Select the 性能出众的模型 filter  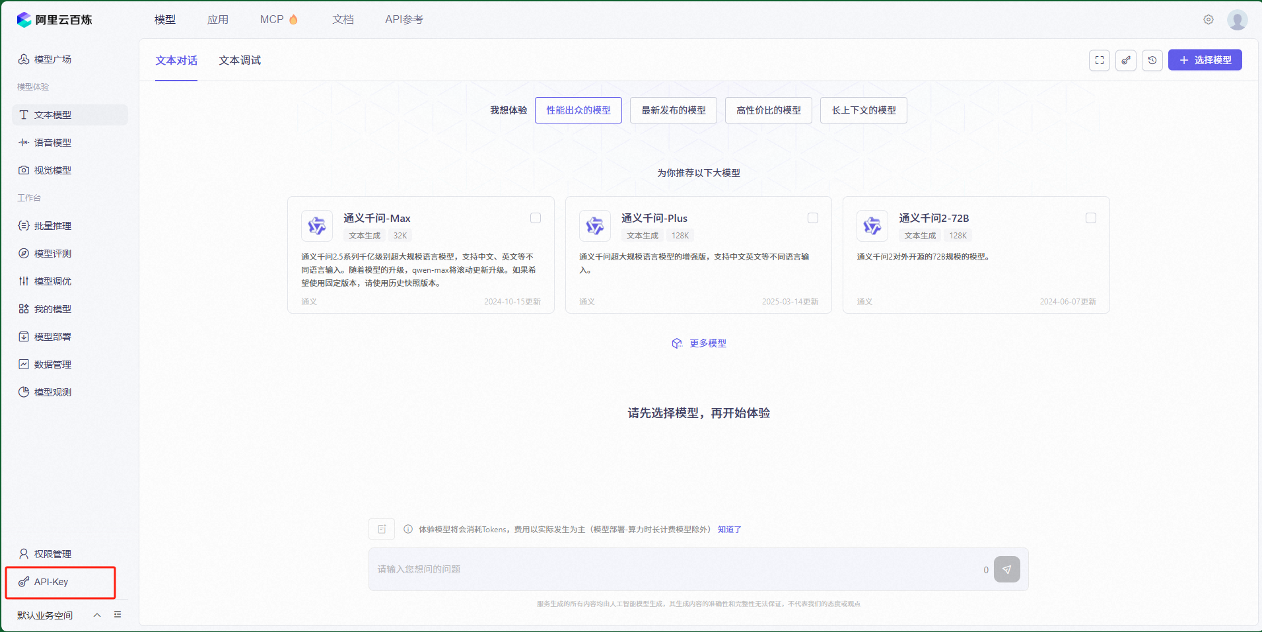(578, 110)
